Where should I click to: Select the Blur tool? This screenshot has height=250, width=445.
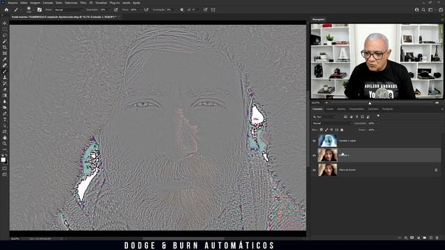click(5, 101)
